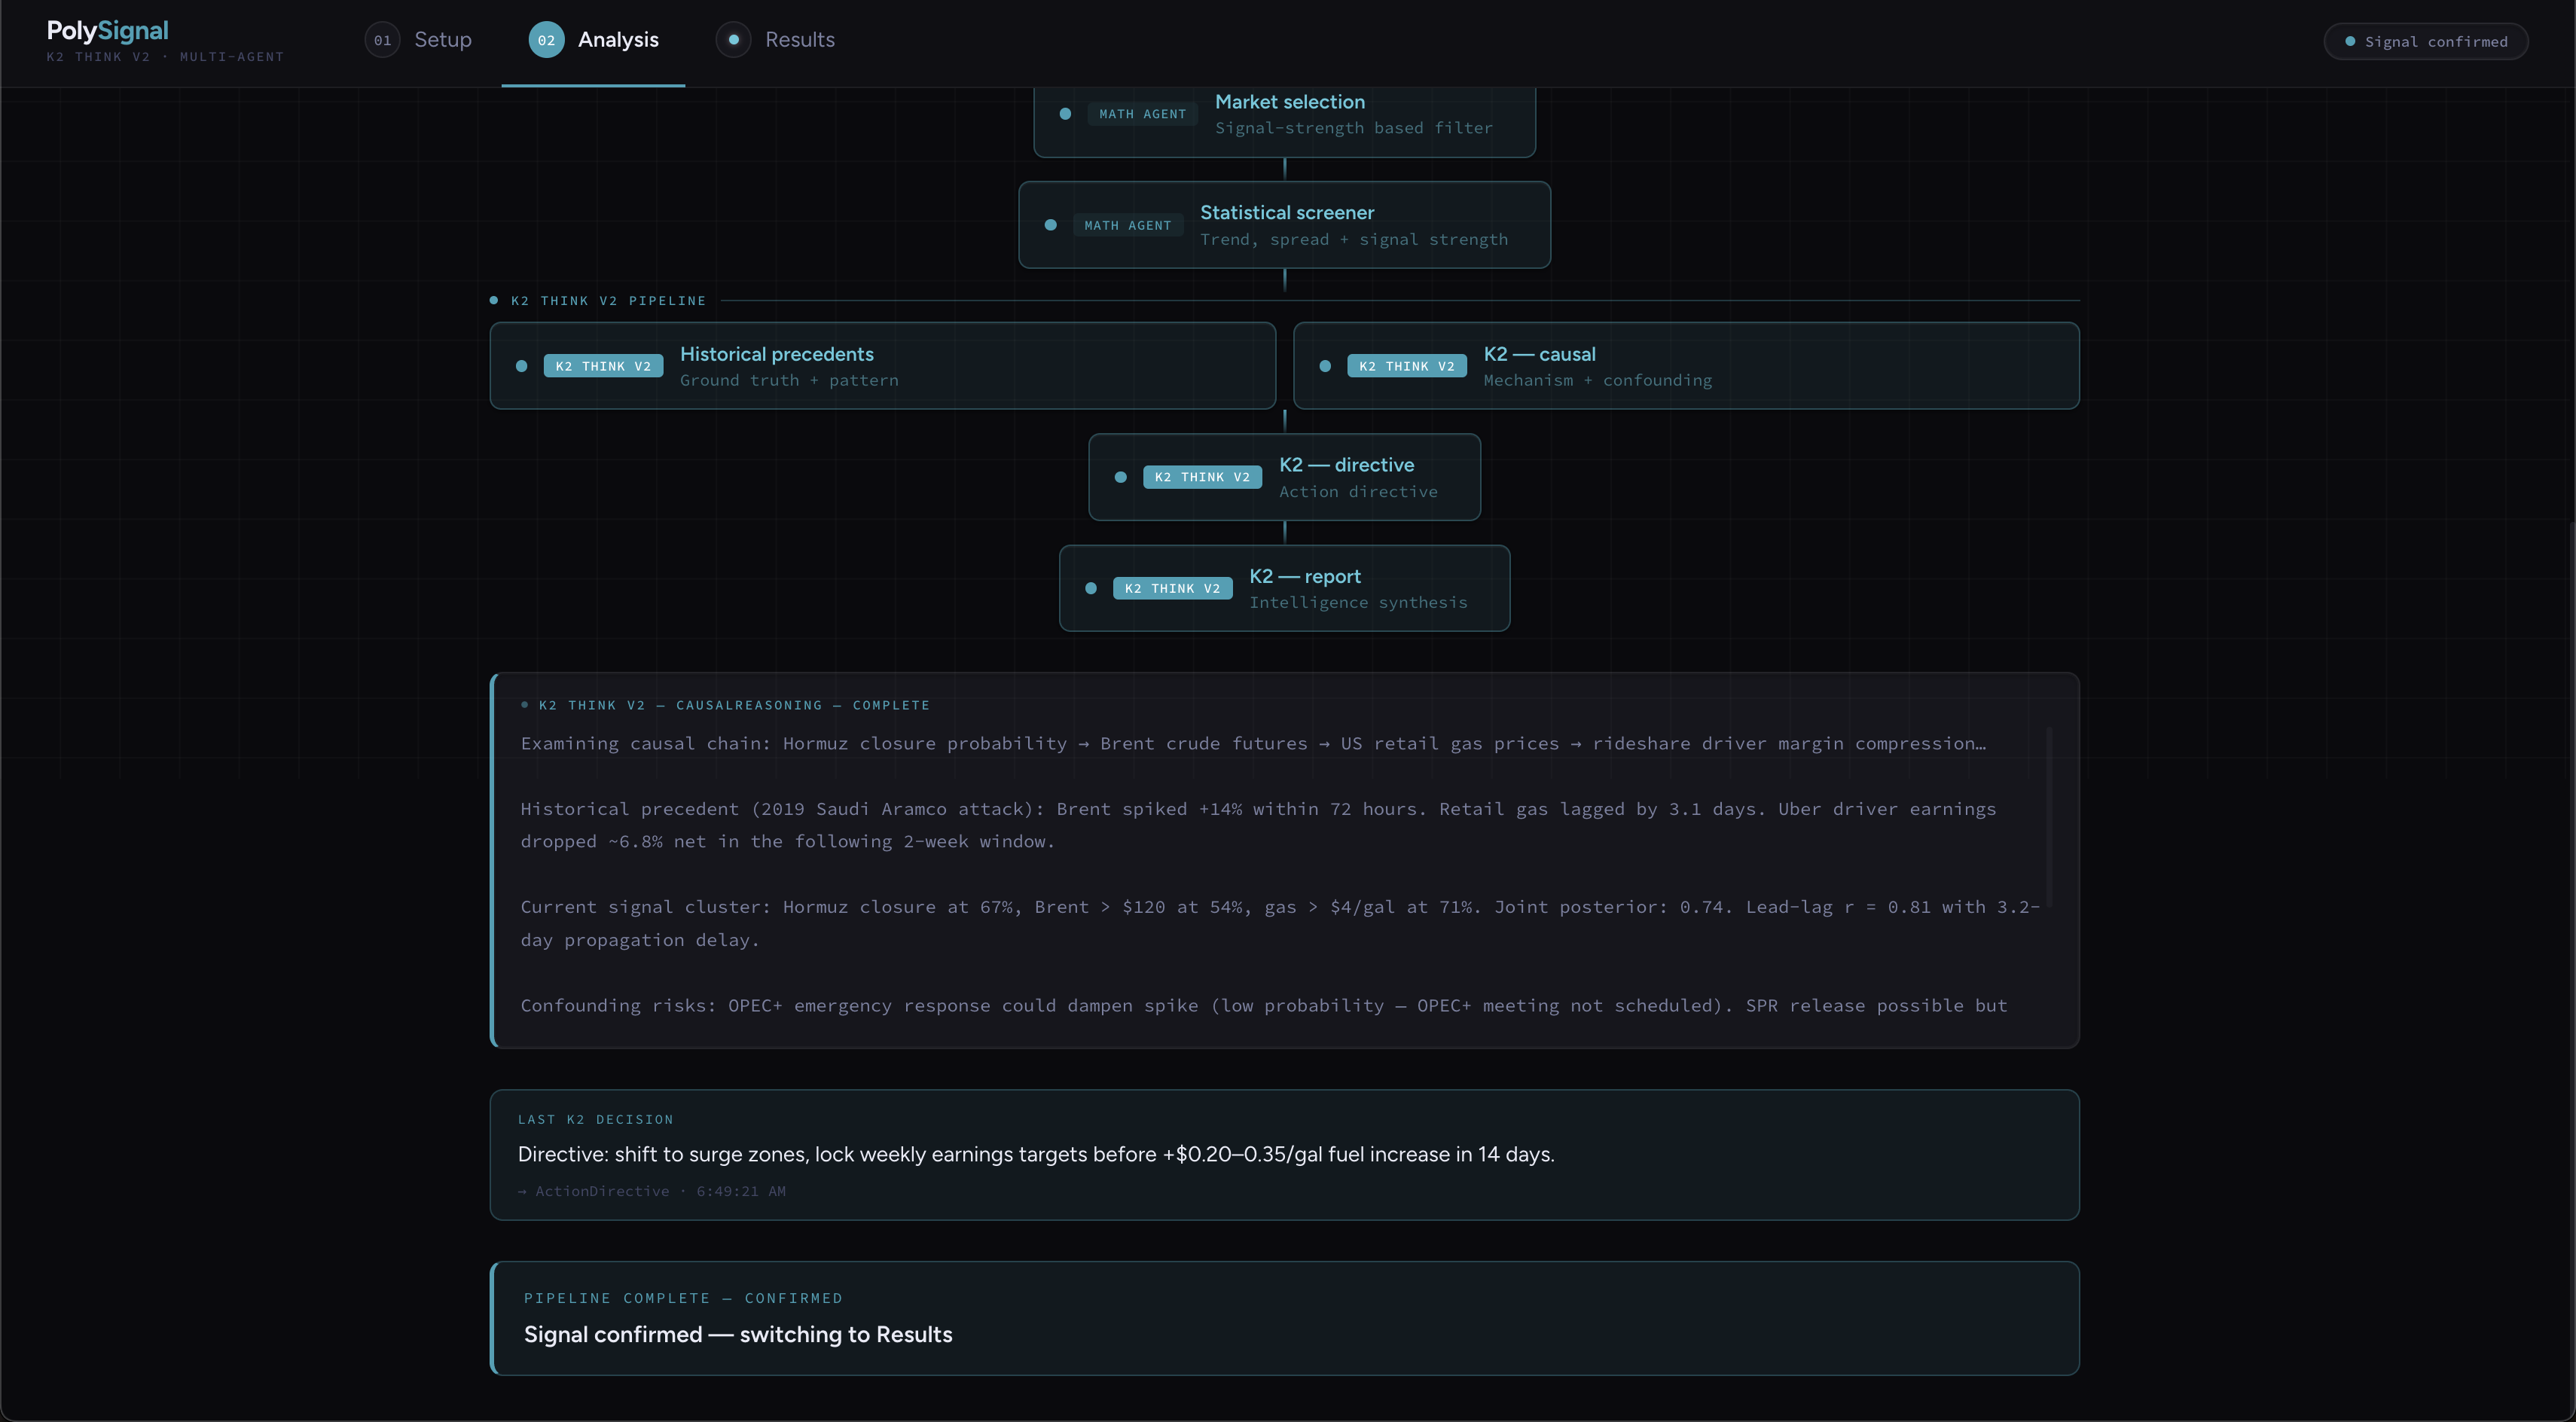Click the status dot on K2 report node
Image resolution: width=2576 pixels, height=1422 pixels.
(1091, 588)
